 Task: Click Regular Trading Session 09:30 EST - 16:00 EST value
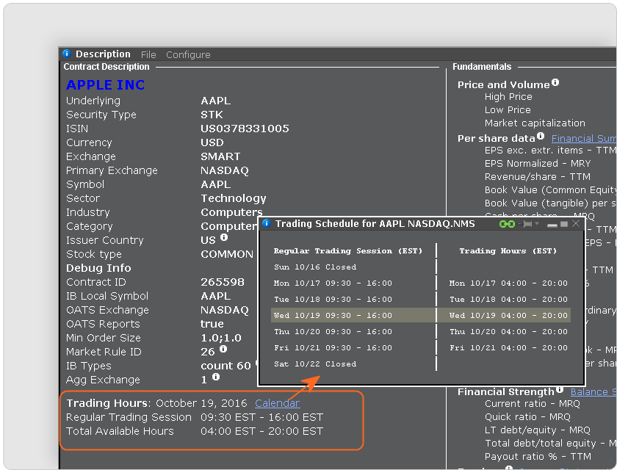[x=261, y=417]
